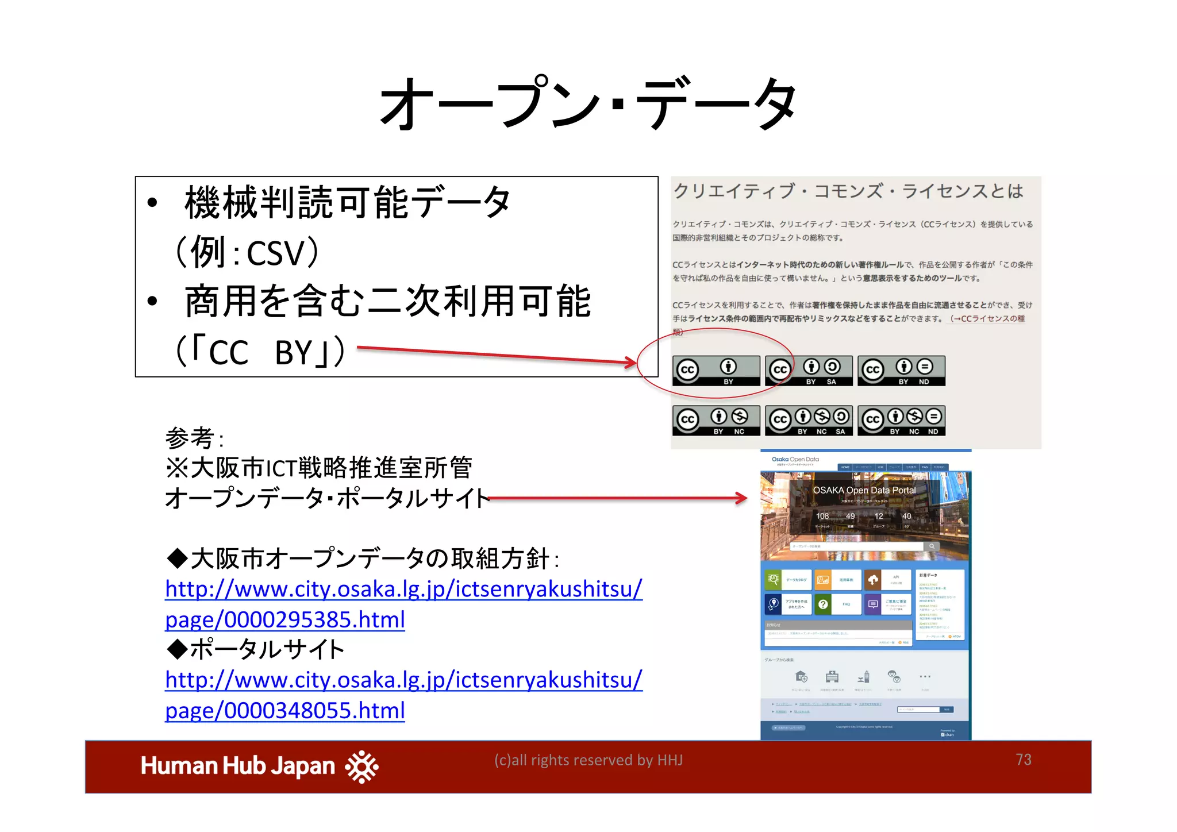Open the green question-mark FAQ tile
This screenshot has height=832, width=1177.
tap(838, 604)
